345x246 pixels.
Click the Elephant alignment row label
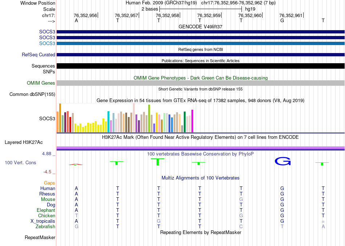point(46,210)
